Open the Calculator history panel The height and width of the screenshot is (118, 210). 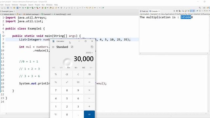coord(92,47)
